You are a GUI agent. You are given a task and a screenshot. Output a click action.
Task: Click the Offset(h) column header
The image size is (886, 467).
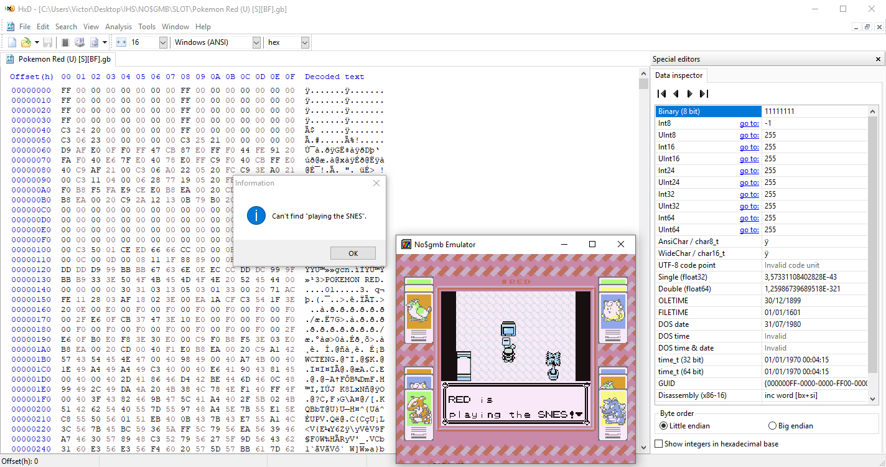click(32, 77)
